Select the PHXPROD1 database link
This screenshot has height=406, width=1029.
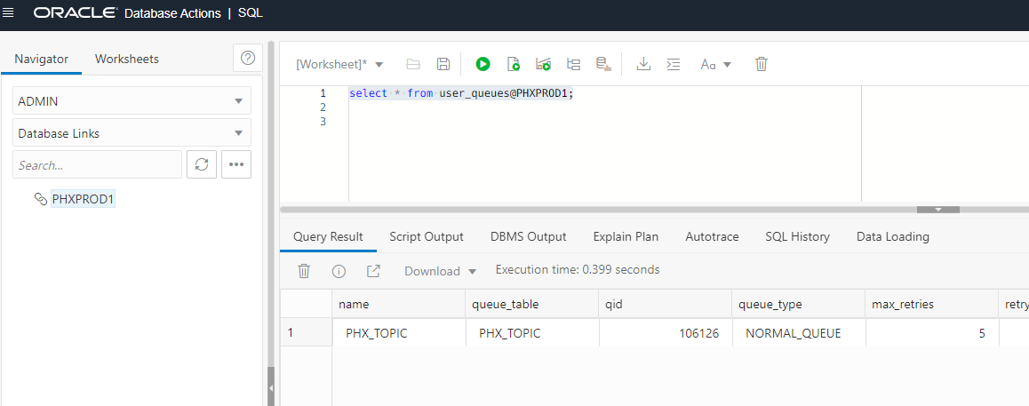(x=83, y=199)
